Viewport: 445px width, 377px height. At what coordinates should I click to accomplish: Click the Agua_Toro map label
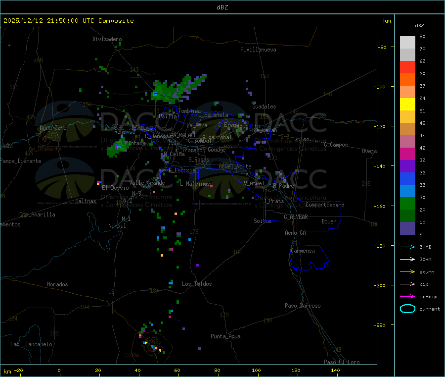tap(53, 128)
